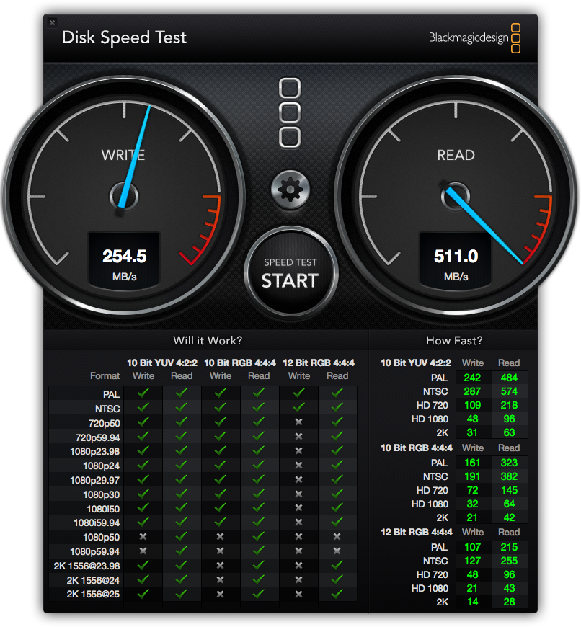Click the 382 NTSC read value

coord(509,476)
